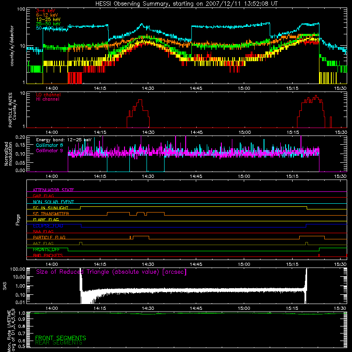Screen dimensions: 352x352
Task: Click the 'Energy band: 12-25 keV' label
Action: pyautogui.click(x=64, y=140)
